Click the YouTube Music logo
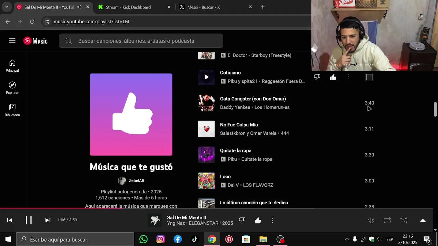Viewport: 438px width, 246px height. 35,41
